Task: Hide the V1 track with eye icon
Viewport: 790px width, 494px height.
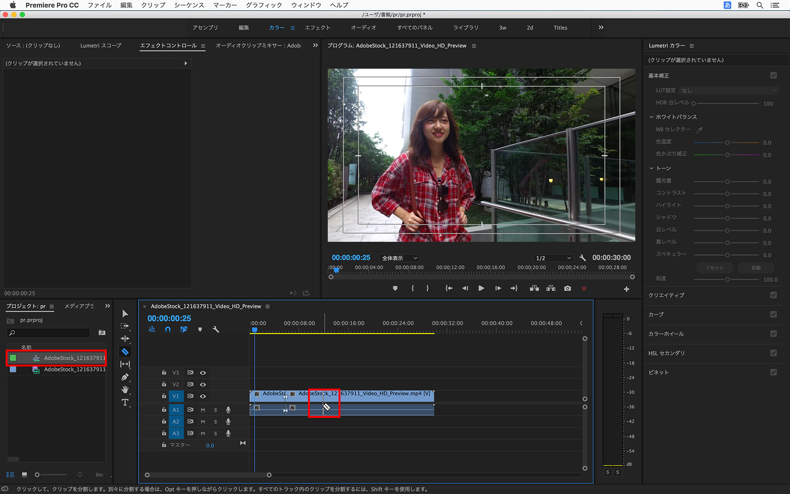Action: coord(203,396)
